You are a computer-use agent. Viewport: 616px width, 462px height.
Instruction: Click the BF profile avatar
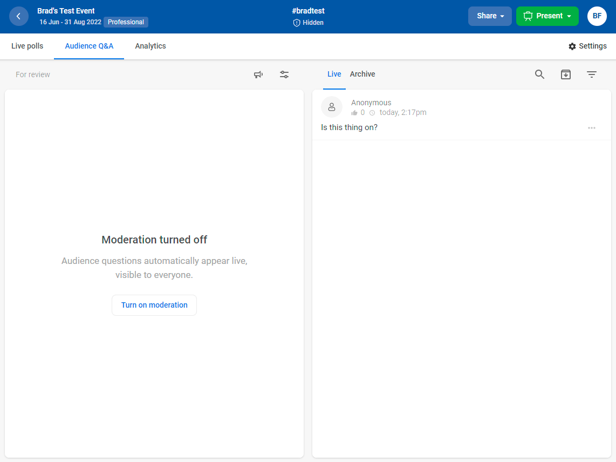pyautogui.click(x=597, y=16)
